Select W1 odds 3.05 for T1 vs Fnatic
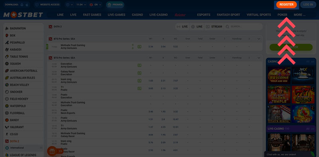Screen dimensions: 319x157 click(151, 88)
